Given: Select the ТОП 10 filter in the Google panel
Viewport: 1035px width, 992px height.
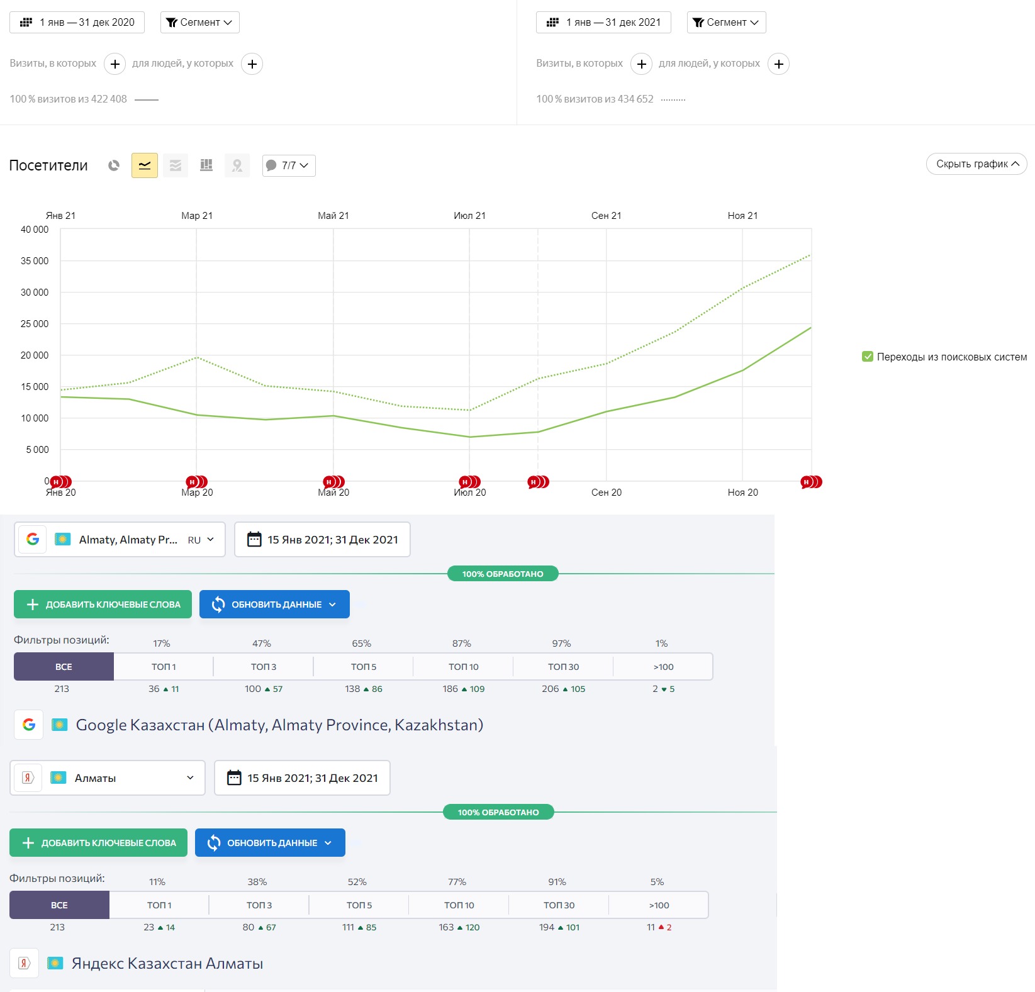Looking at the screenshot, I should coord(463,667).
